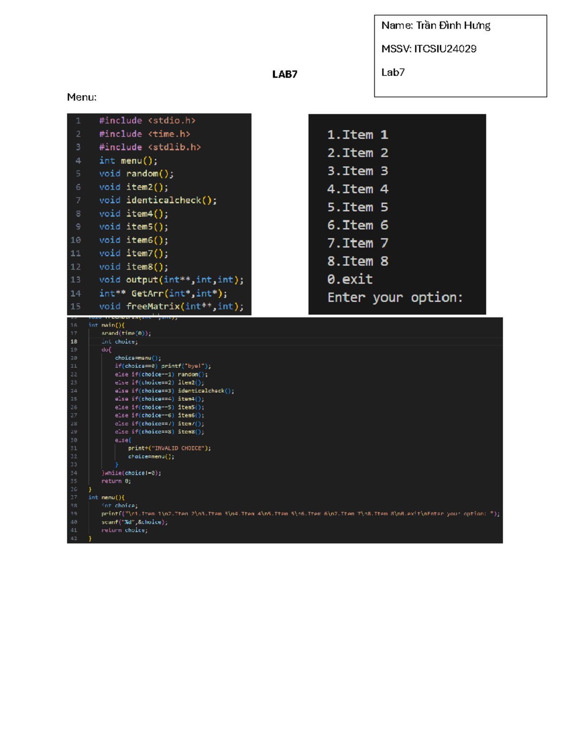Click line 10 prototype "void item6();"
This screenshot has height=738, width=570.
coord(133,240)
